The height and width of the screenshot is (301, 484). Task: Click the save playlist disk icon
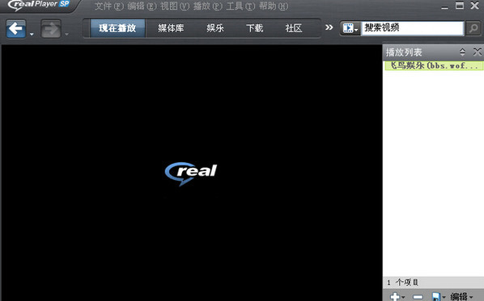(435, 297)
